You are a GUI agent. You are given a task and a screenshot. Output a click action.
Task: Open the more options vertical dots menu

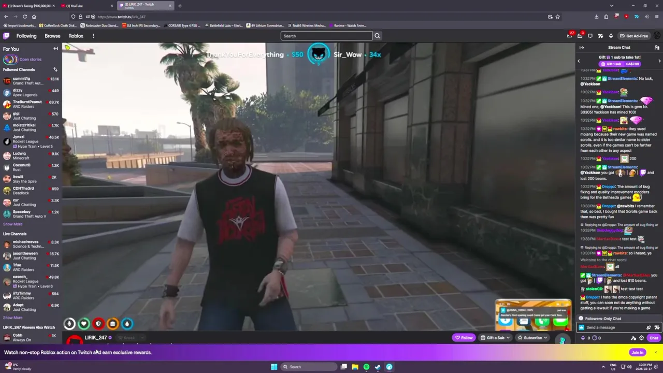coord(93,36)
